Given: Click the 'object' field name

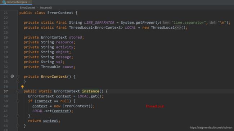Looking at the screenshot, I should [x=63, y=52].
